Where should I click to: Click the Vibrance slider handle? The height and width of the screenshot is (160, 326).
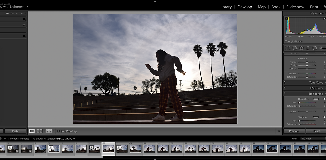click(x=307, y=74)
